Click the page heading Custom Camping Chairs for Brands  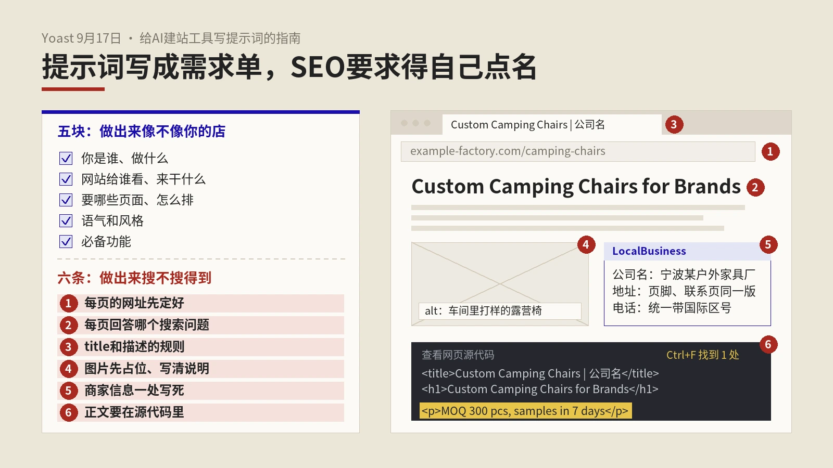pyautogui.click(x=576, y=187)
